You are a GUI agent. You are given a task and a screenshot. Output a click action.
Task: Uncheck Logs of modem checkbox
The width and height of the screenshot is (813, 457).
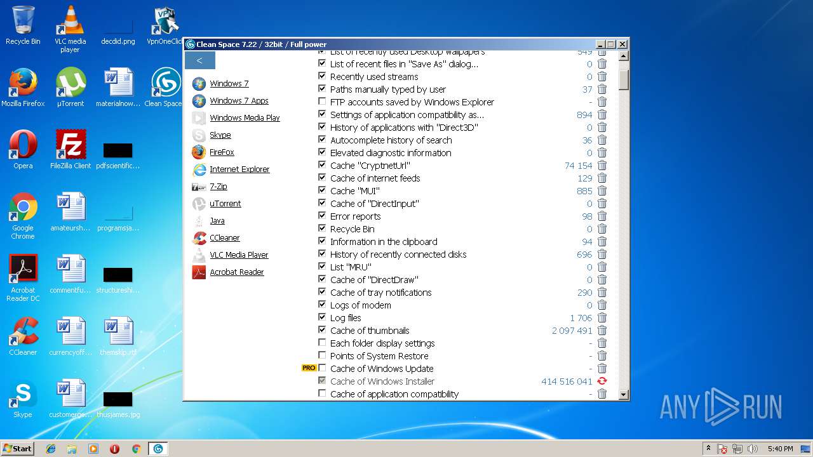322,305
